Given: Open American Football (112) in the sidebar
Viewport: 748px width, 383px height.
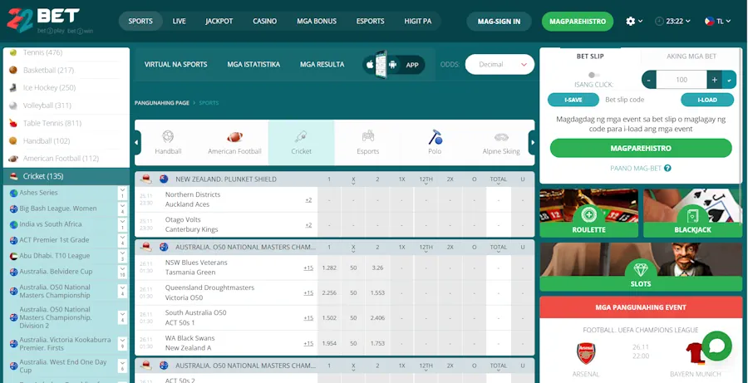Looking at the screenshot, I should [x=66, y=159].
